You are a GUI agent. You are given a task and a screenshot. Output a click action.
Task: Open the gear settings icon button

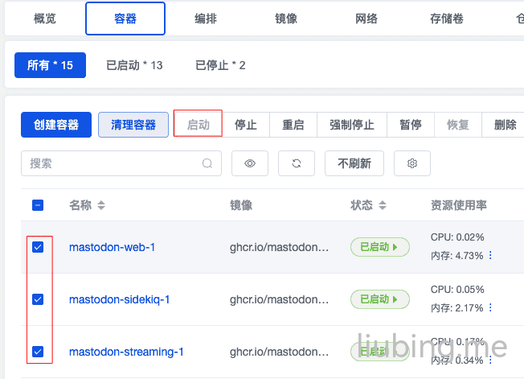[x=412, y=163]
